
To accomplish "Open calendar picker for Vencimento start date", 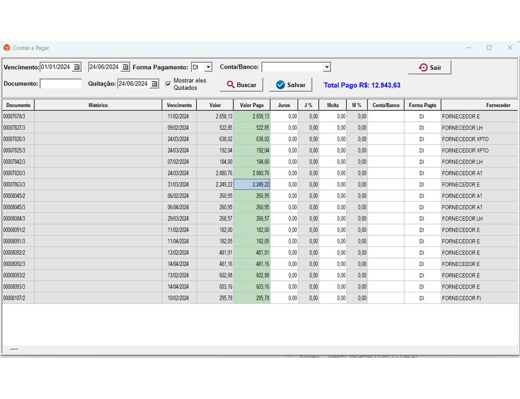I will [x=77, y=67].
